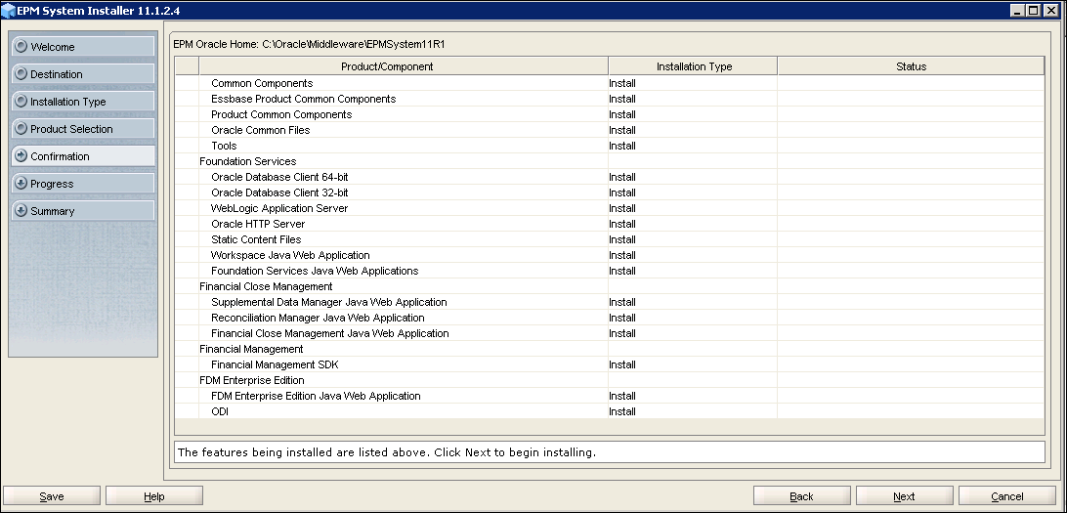Maximize the EPM System Installer window
This screenshot has width=1067, height=513.
tap(1033, 10)
